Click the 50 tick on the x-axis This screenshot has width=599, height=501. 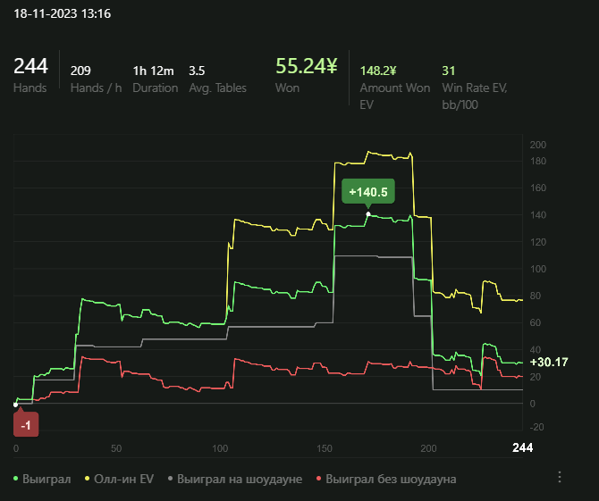pyautogui.click(x=116, y=448)
